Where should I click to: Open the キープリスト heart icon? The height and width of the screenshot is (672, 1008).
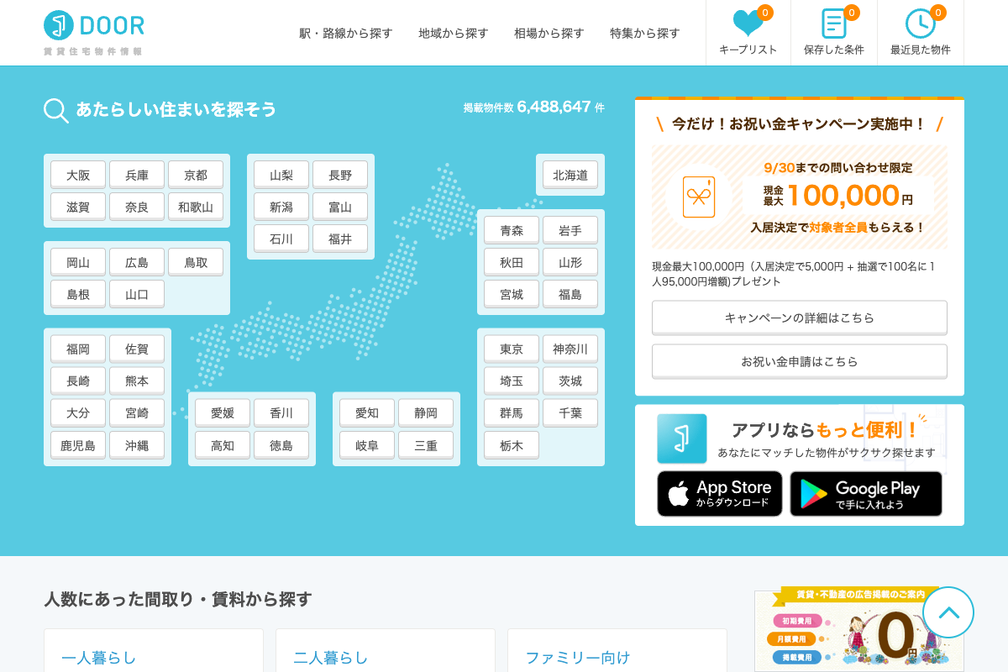pyautogui.click(x=748, y=24)
